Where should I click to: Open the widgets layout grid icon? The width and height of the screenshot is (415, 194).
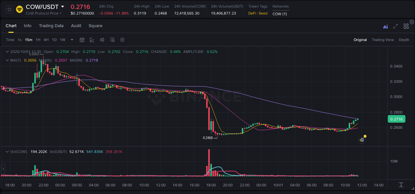(406, 26)
